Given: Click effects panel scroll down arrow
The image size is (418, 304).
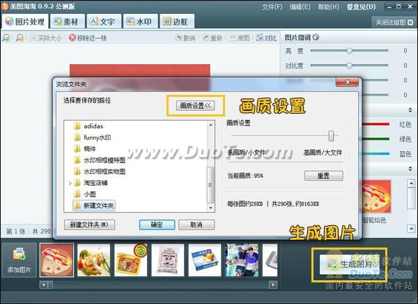Looking at the screenshot, I should pos(411,229).
